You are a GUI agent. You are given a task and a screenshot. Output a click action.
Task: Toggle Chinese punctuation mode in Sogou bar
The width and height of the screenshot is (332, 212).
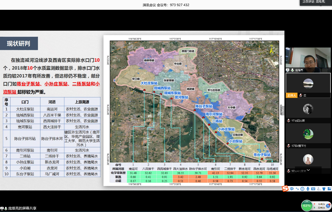pyautogui.click(x=297, y=189)
